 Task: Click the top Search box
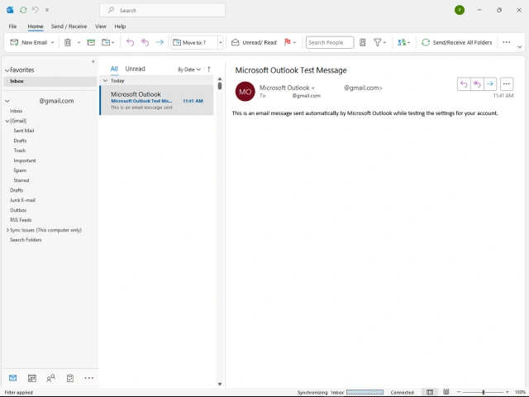point(162,11)
